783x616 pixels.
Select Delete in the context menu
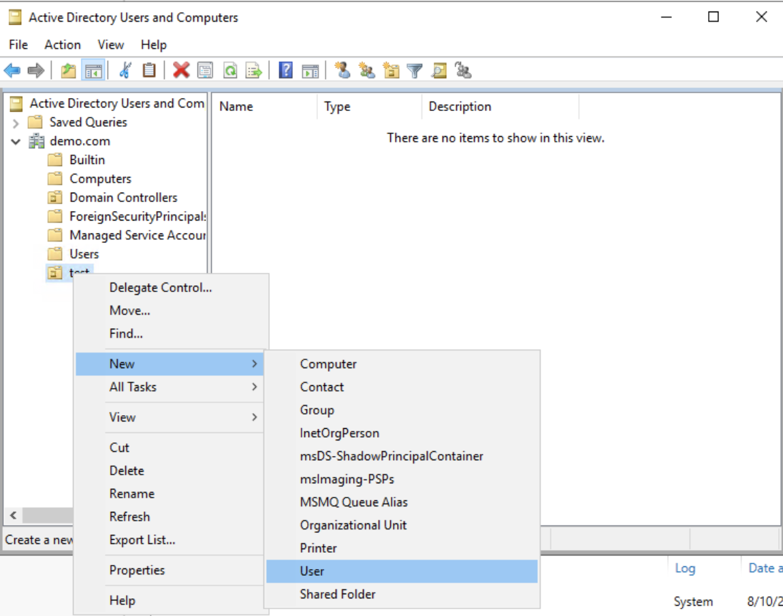[x=170, y=470]
